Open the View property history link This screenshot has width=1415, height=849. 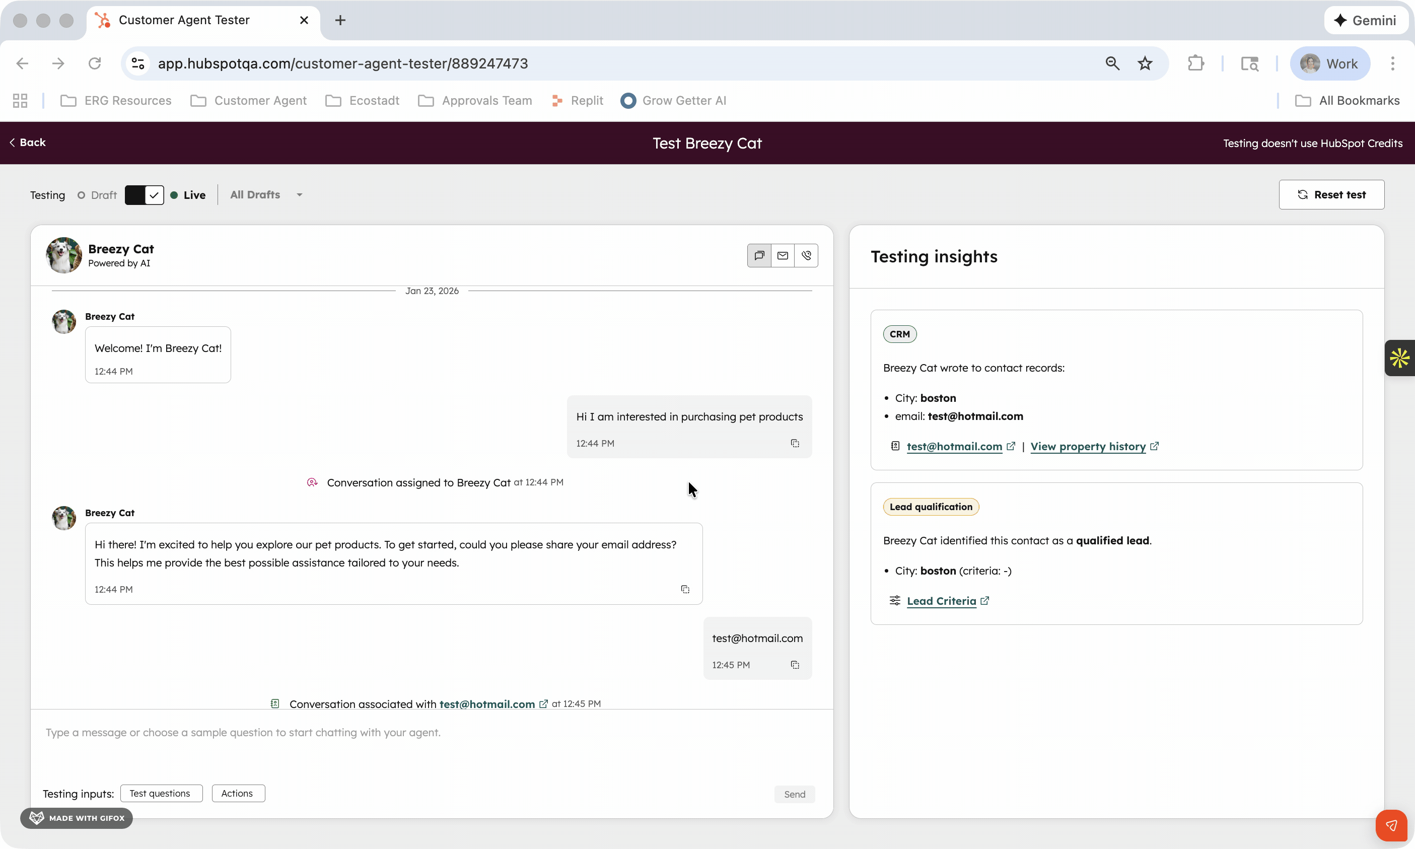click(1088, 447)
